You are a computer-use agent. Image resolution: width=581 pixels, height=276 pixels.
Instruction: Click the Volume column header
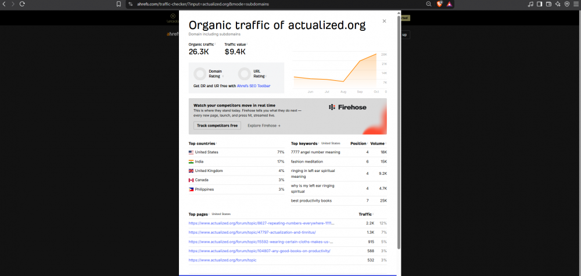click(x=377, y=144)
